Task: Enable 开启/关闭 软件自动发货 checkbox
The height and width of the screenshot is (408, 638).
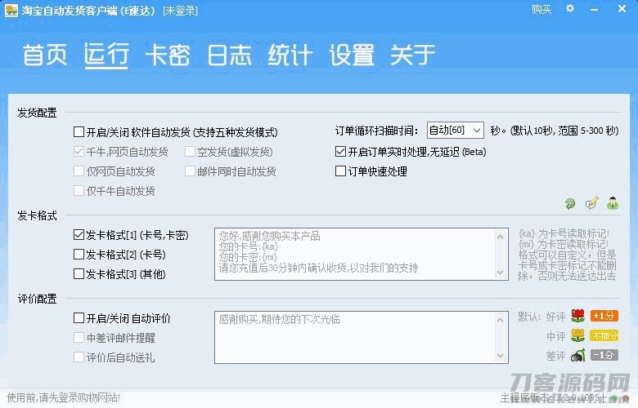Action: (x=79, y=132)
